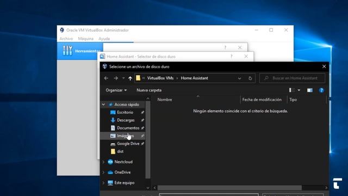Image resolution: width=348 pixels, height=196 pixels.
Task: Go up one folder level
Action: pyautogui.click(x=130, y=78)
